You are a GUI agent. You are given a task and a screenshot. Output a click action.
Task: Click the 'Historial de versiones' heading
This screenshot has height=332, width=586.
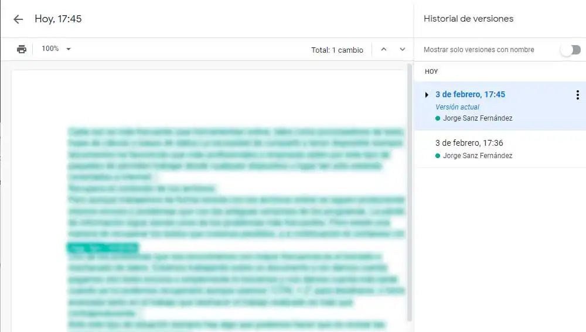tap(468, 19)
